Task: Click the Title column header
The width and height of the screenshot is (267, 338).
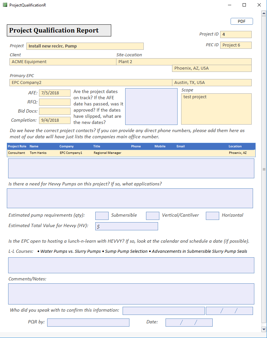Action: coord(97,146)
